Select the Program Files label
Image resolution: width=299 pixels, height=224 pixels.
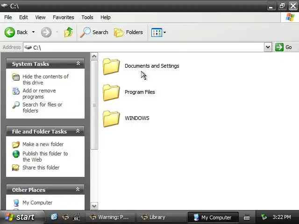tap(140, 92)
